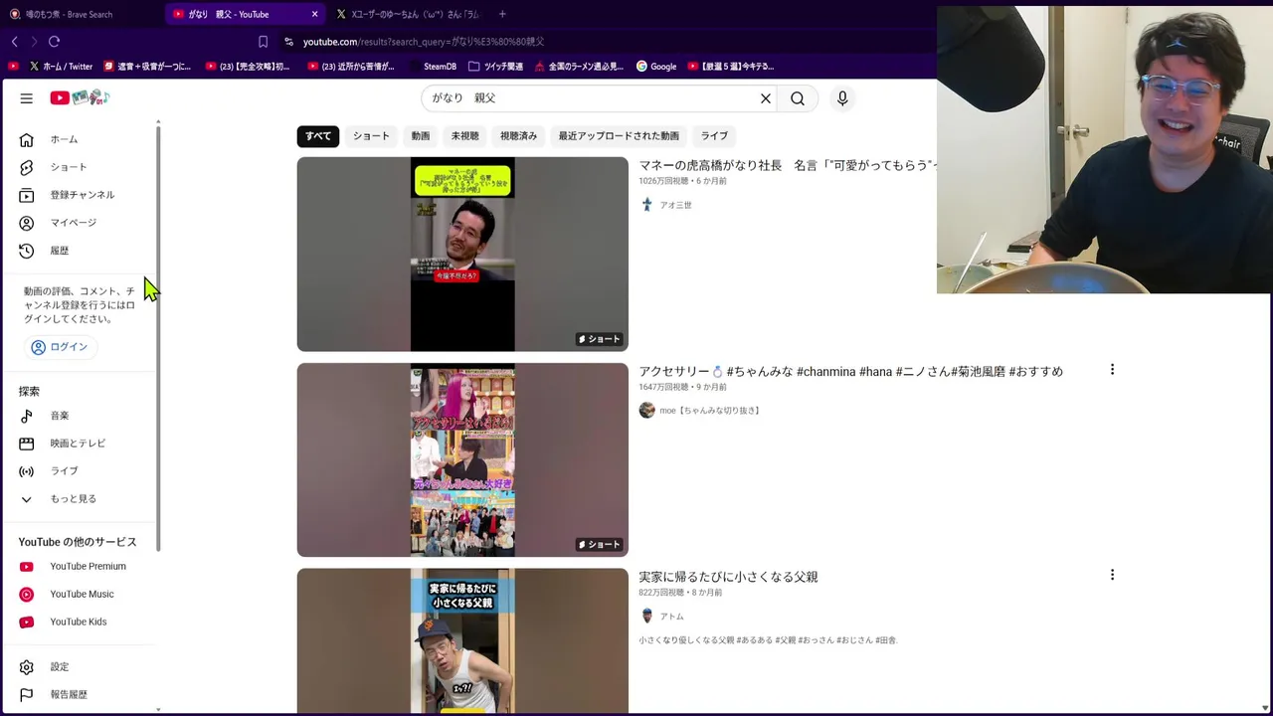
Task: Open the アクセサリー #ちゃんみな video title
Action: [x=851, y=371]
